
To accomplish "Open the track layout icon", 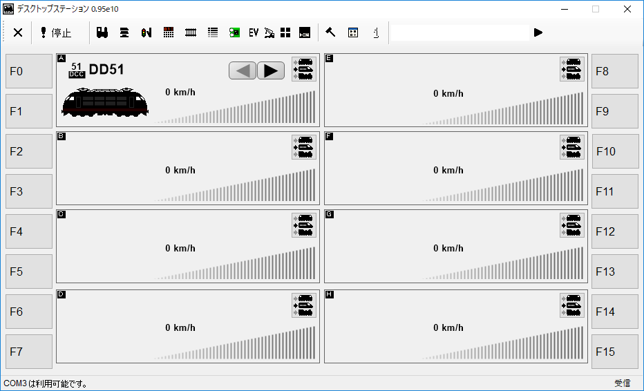I will pyautogui.click(x=191, y=32).
